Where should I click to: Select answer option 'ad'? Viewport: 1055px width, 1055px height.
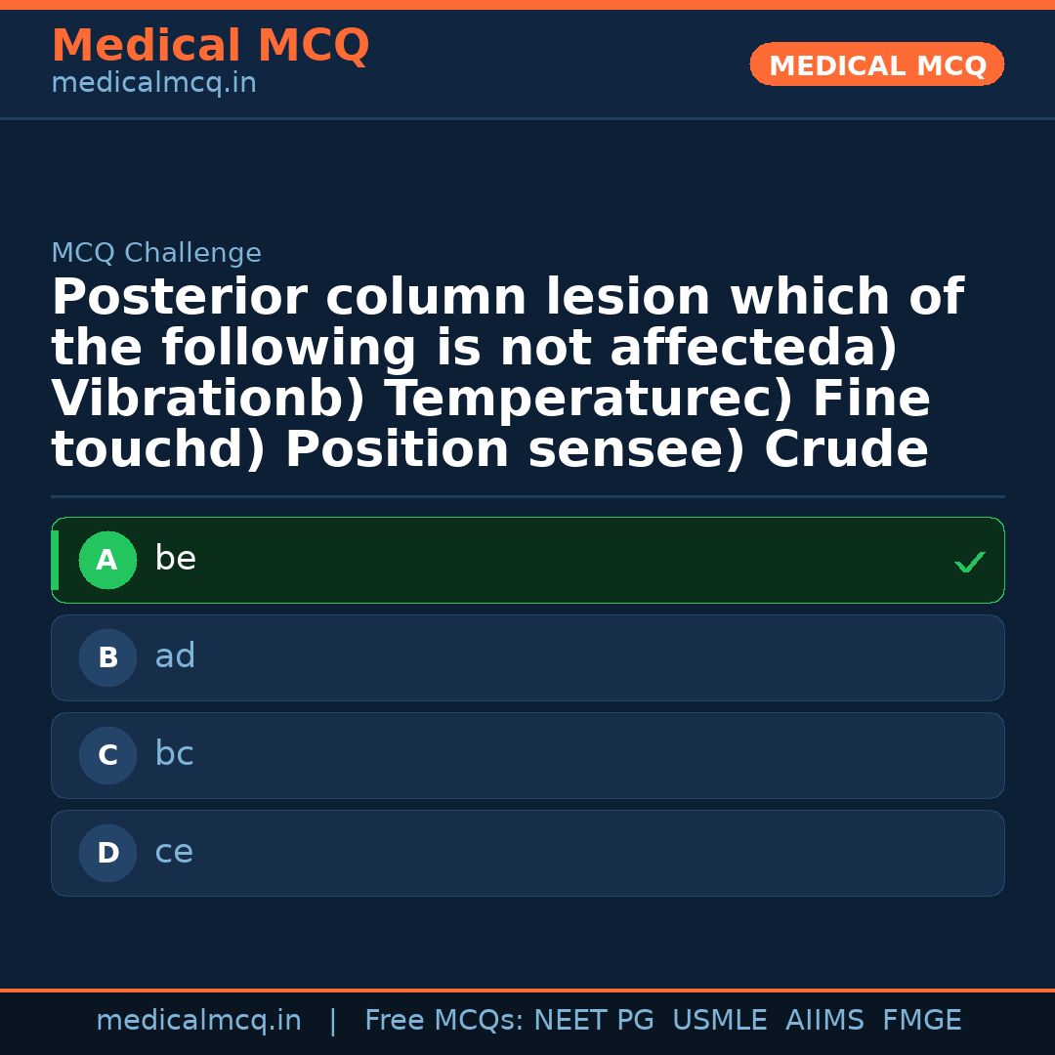pyautogui.click(x=527, y=657)
